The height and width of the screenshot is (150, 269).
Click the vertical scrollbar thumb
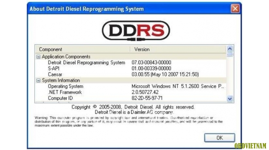230,54
